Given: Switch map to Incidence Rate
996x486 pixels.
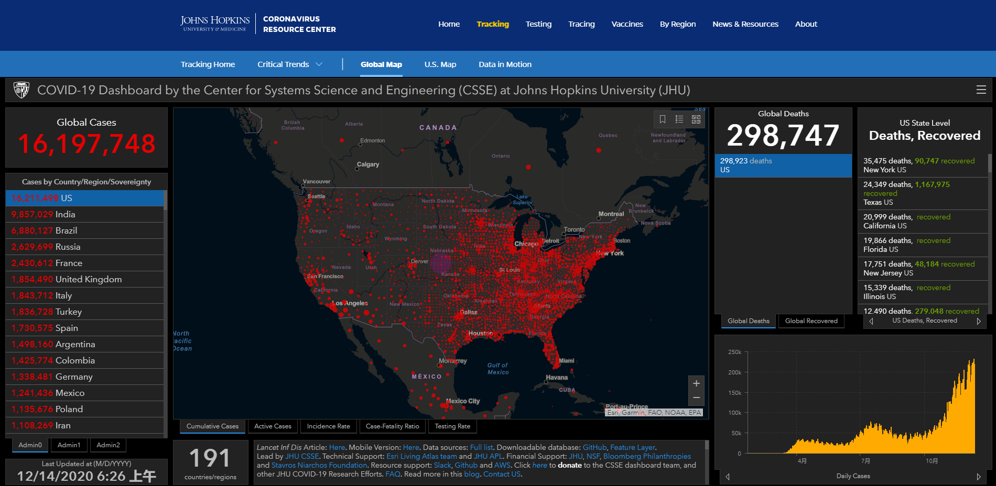Looking at the screenshot, I should (328, 426).
